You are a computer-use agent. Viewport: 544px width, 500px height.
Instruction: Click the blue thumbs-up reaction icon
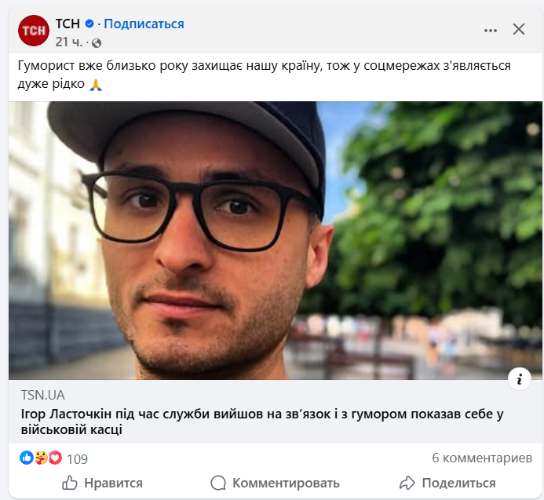click(x=27, y=458)
